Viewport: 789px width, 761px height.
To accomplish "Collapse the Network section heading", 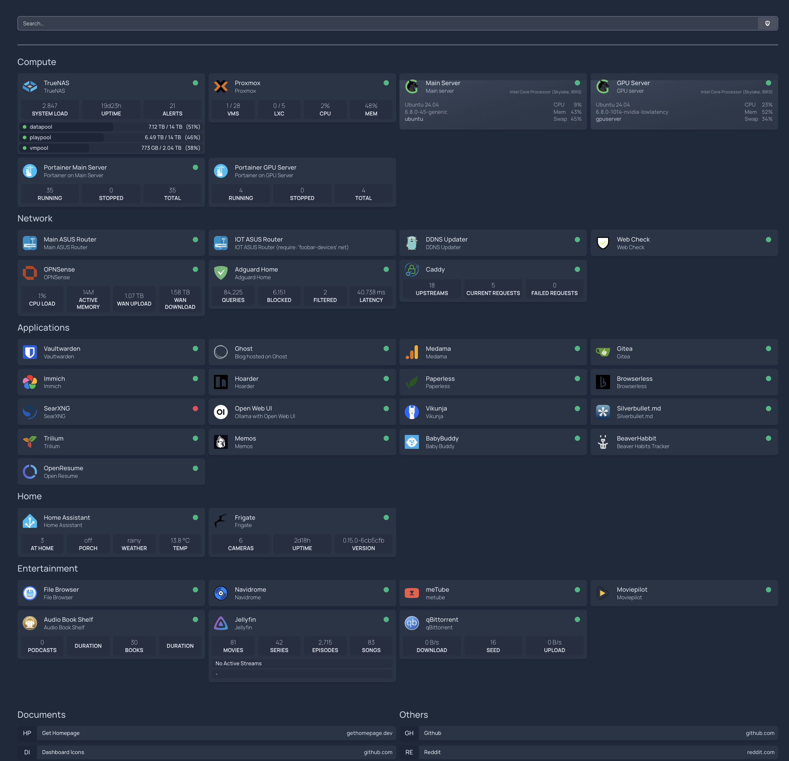I will 35,218.
